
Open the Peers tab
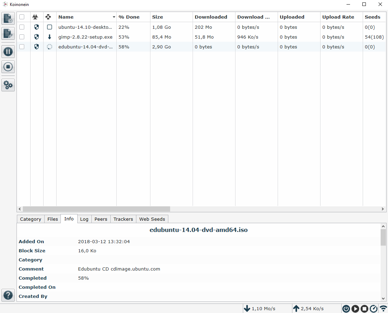101,219
